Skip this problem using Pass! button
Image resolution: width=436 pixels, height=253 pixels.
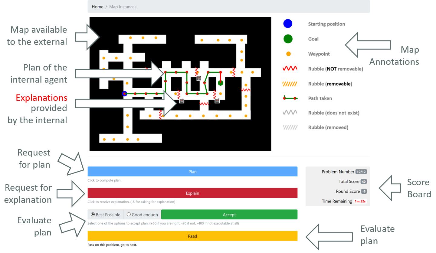192,236
